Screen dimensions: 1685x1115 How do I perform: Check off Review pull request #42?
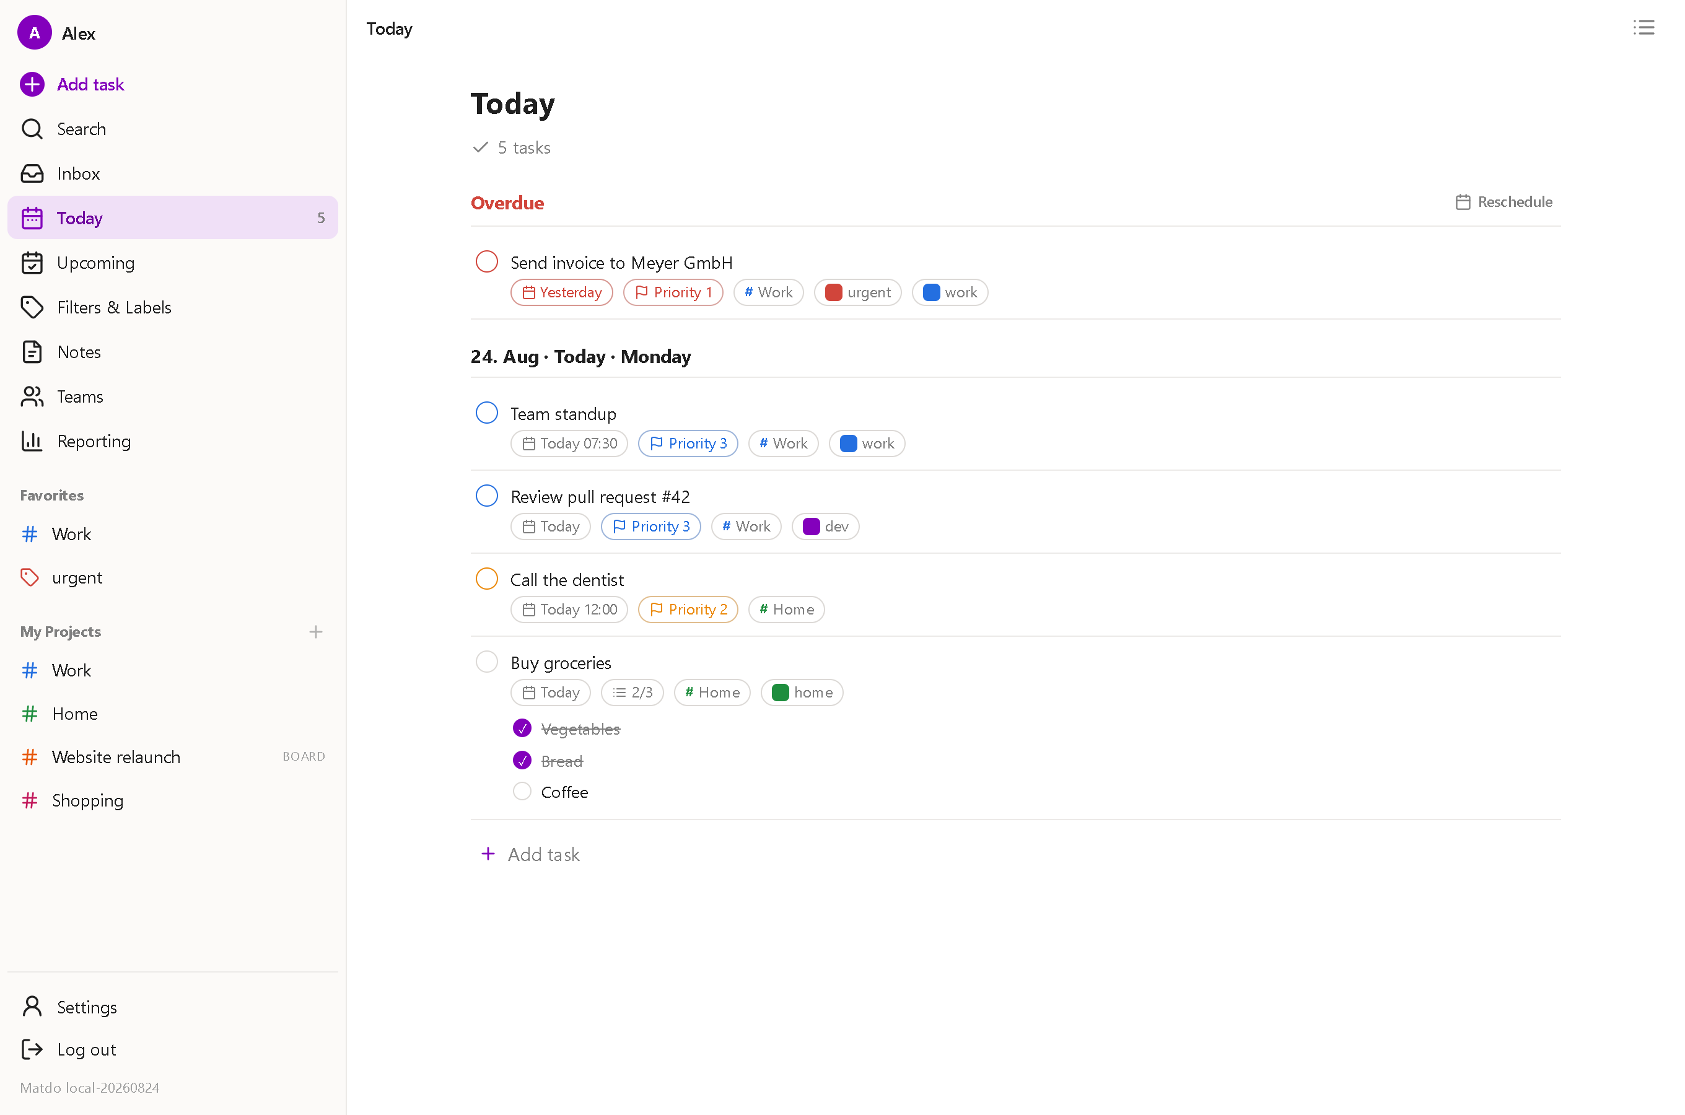(x=486, y=496)
